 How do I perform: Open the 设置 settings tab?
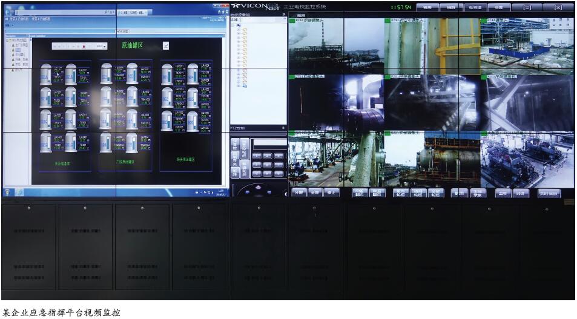tap(498, 7)
